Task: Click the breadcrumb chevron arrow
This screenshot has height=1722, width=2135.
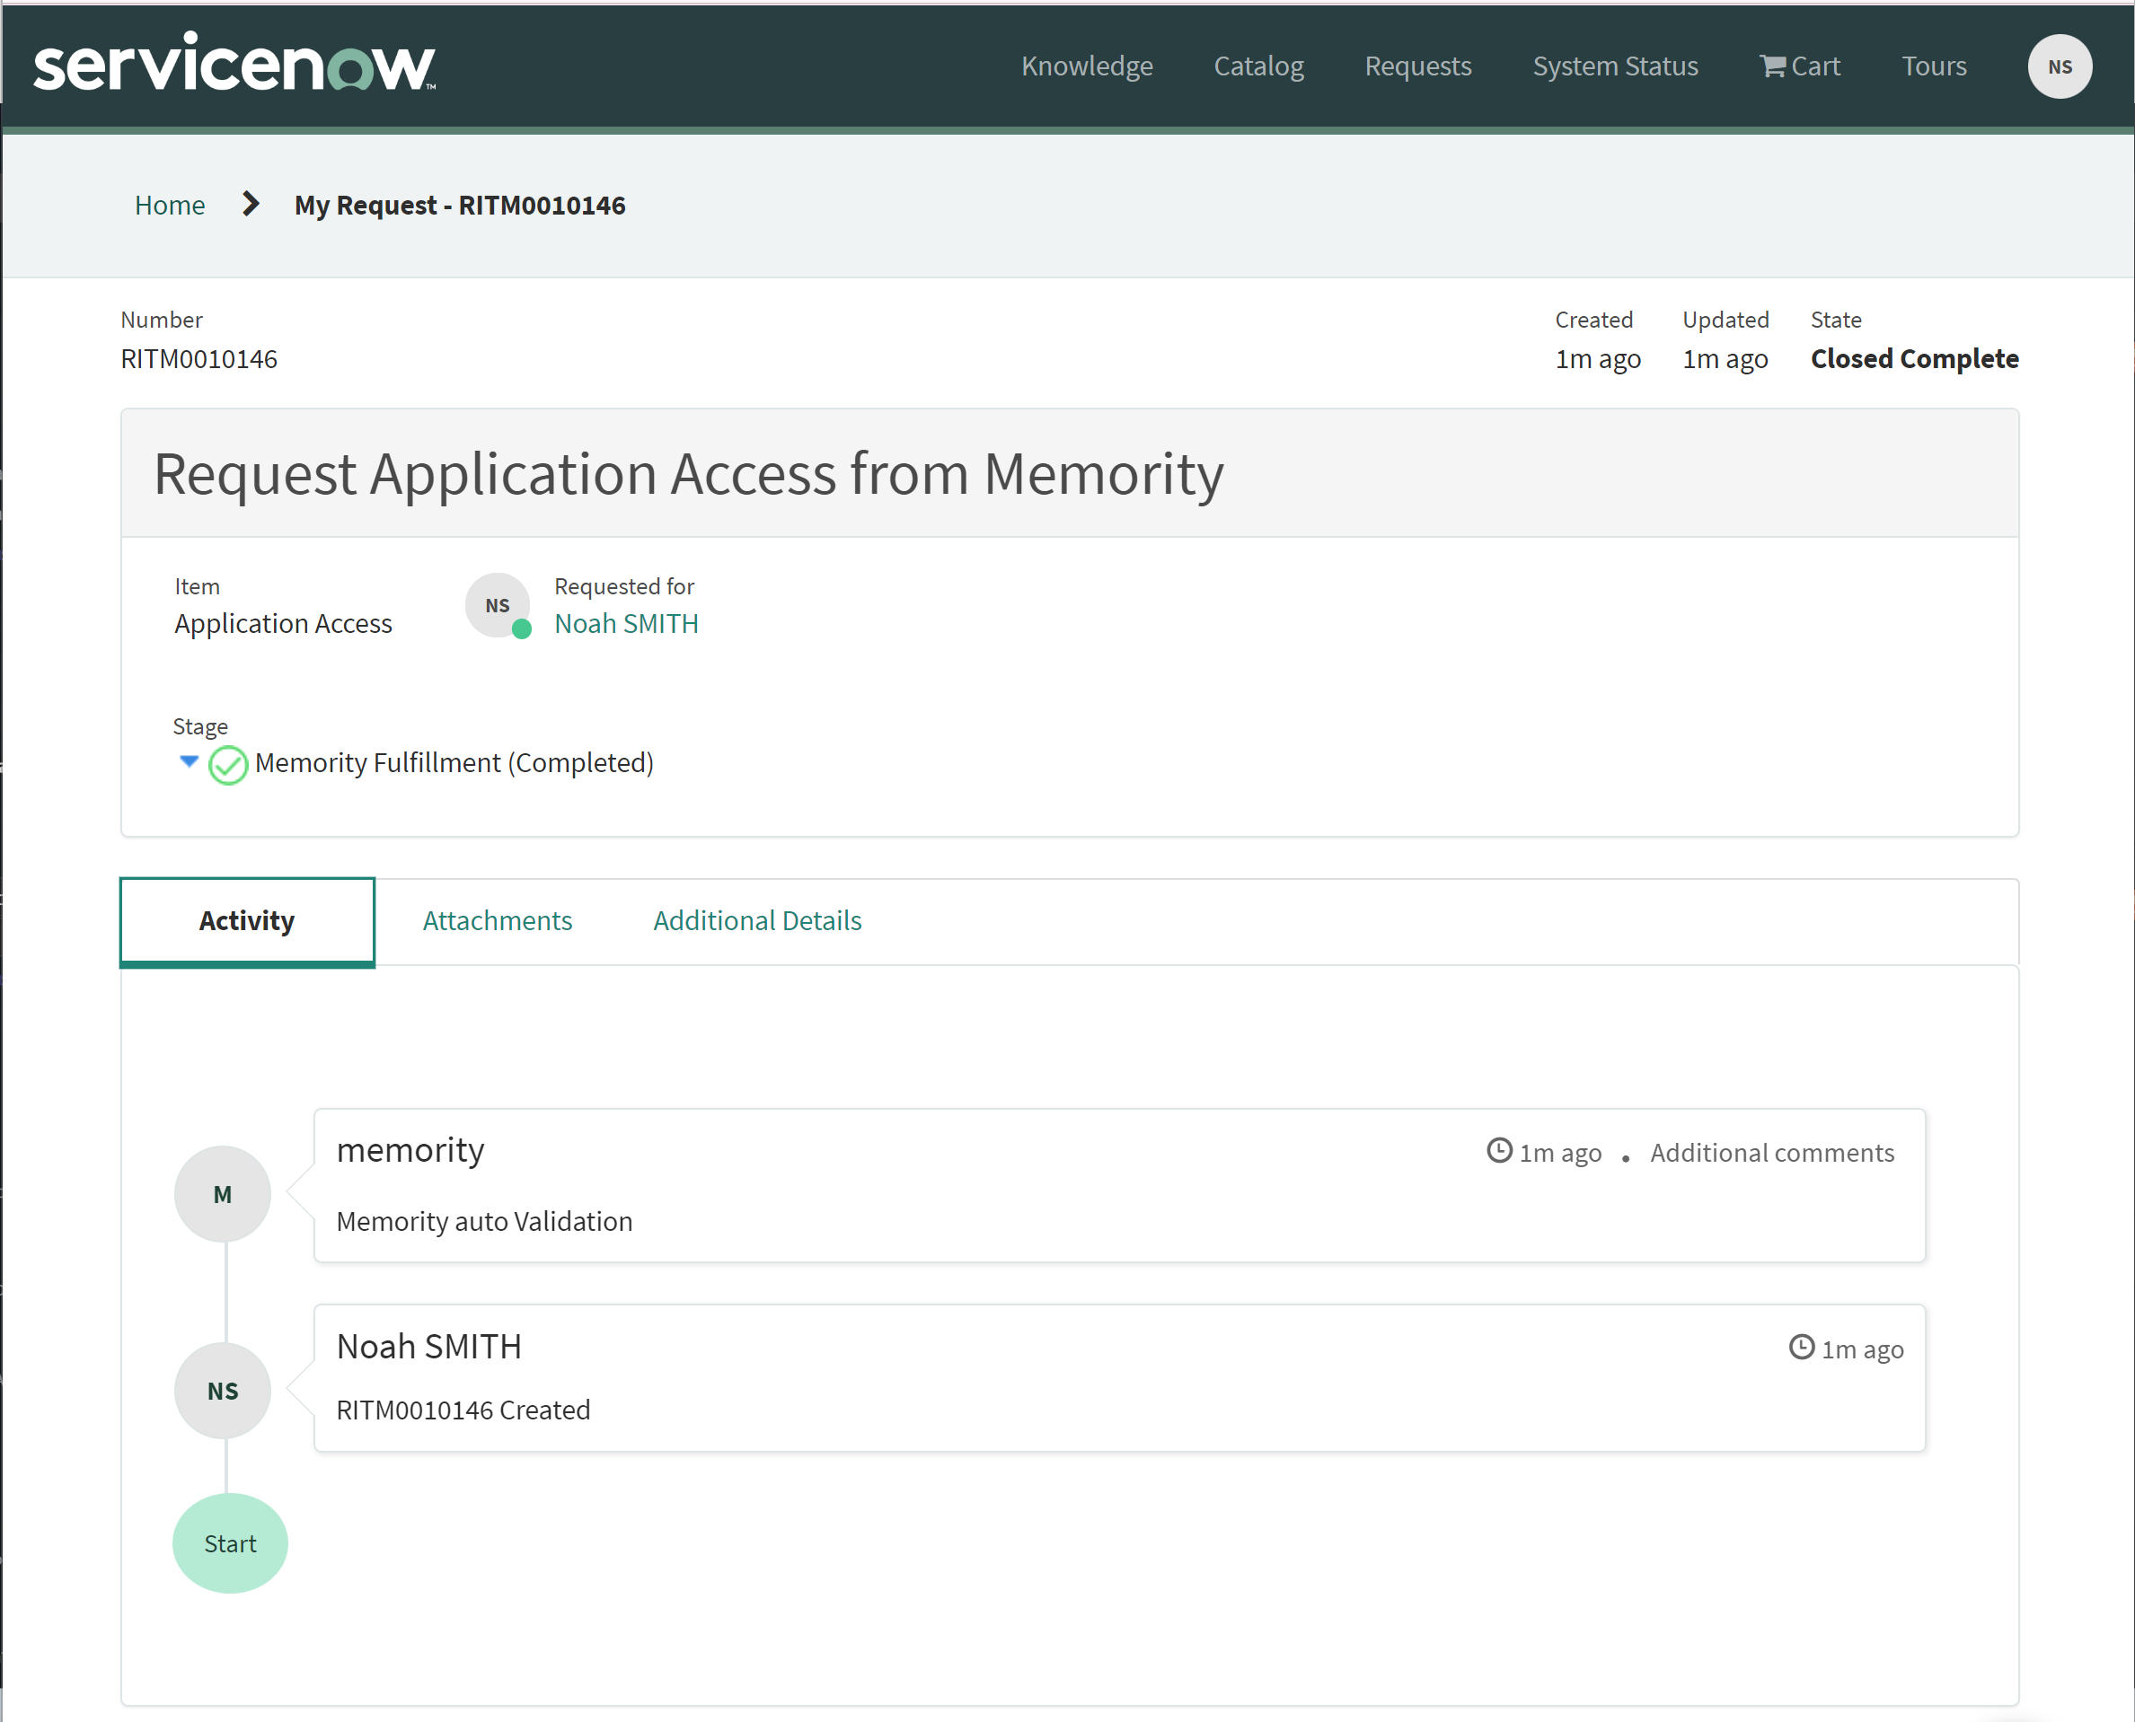Action: click(250, 205)
